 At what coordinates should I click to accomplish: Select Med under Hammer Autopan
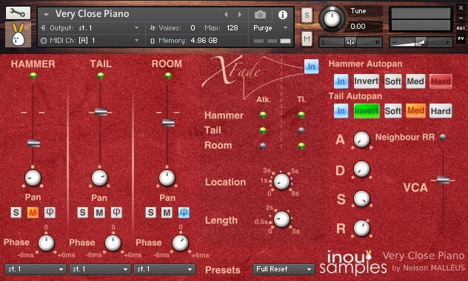[415, 81]
